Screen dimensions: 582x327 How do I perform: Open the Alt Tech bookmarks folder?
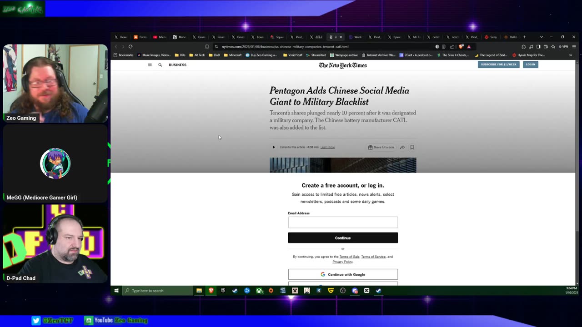[197, 55]
